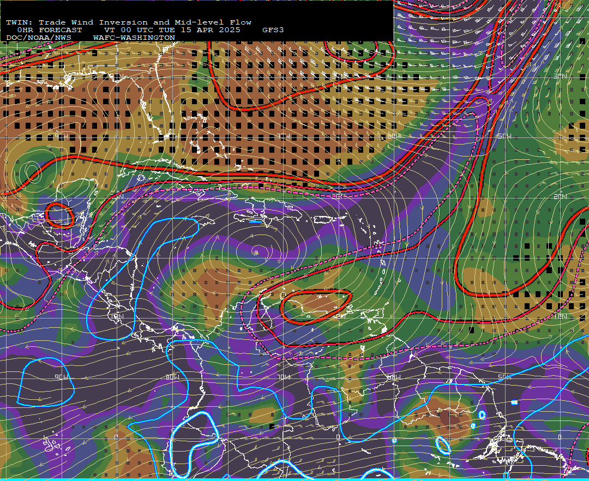
Task: Click the 90W longitude label in the lower row
Action: pos(62,377)
